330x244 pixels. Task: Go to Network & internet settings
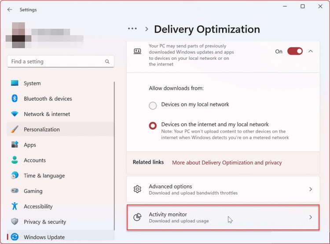(x=61, y=114)
